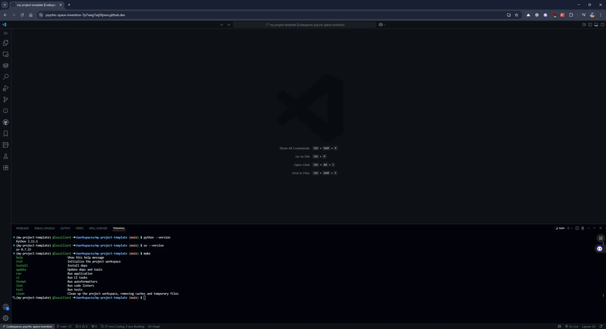Toggle the secondary side bar visibility
Viewport: 606px width, 329px height.
click(602, 25)
